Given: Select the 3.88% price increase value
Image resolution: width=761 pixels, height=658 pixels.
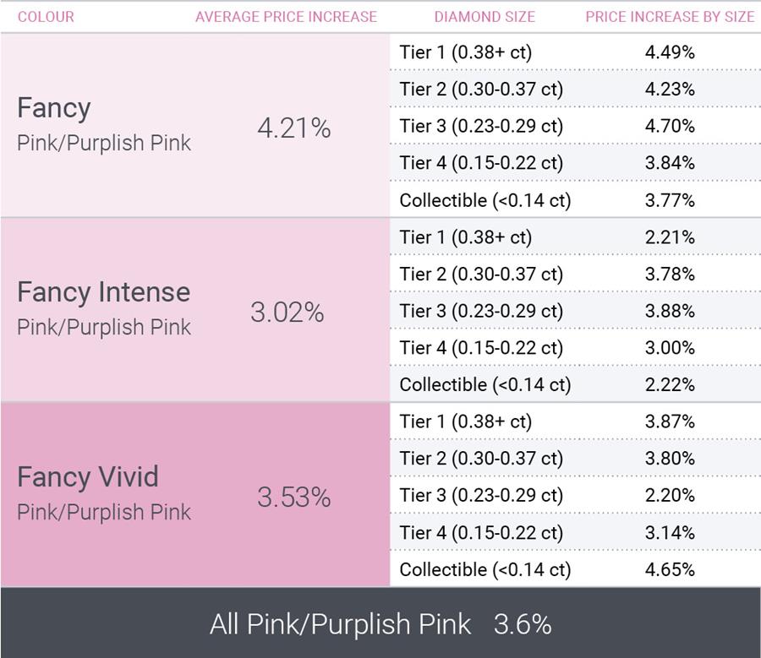Looking at the screenshot, I should point(670,312).
